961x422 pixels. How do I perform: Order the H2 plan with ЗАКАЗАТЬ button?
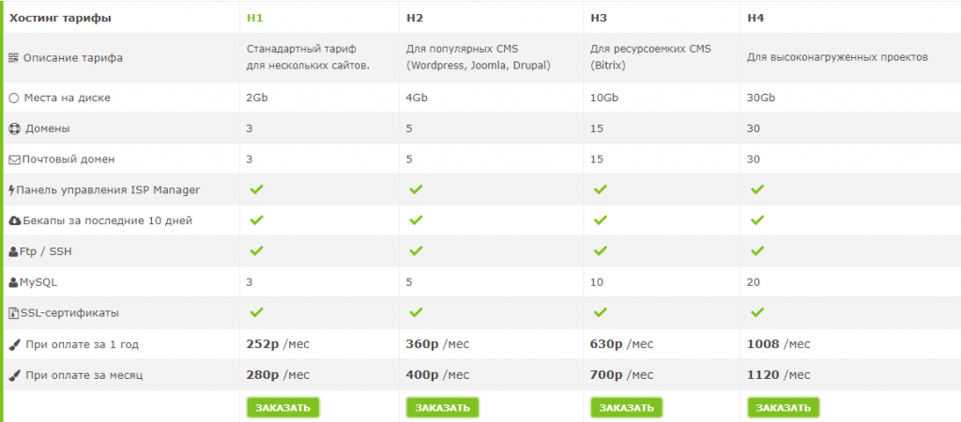(x=443, y=407)
